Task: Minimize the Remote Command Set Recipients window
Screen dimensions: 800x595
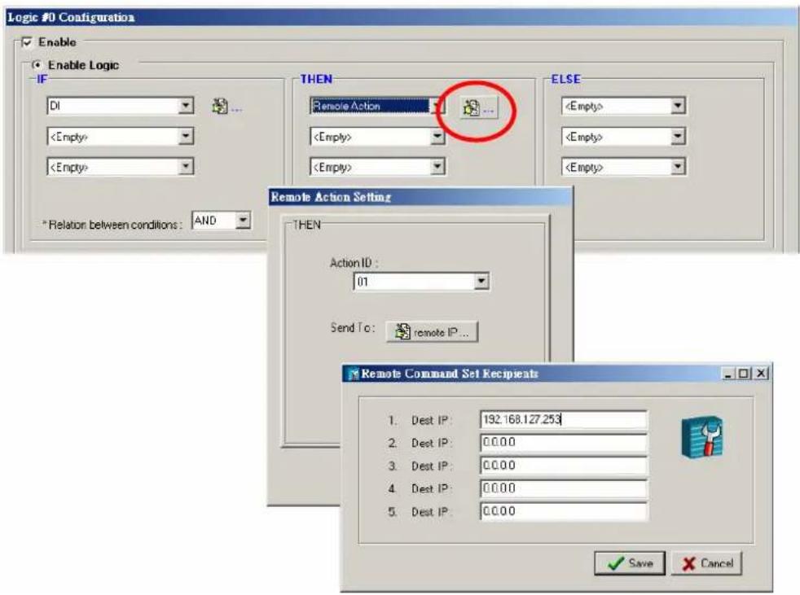Action: [x=728, y=374]
